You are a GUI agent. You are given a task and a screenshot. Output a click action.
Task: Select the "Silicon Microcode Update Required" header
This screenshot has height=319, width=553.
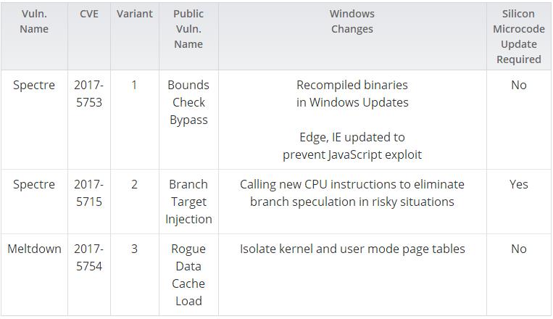(518, 36)
